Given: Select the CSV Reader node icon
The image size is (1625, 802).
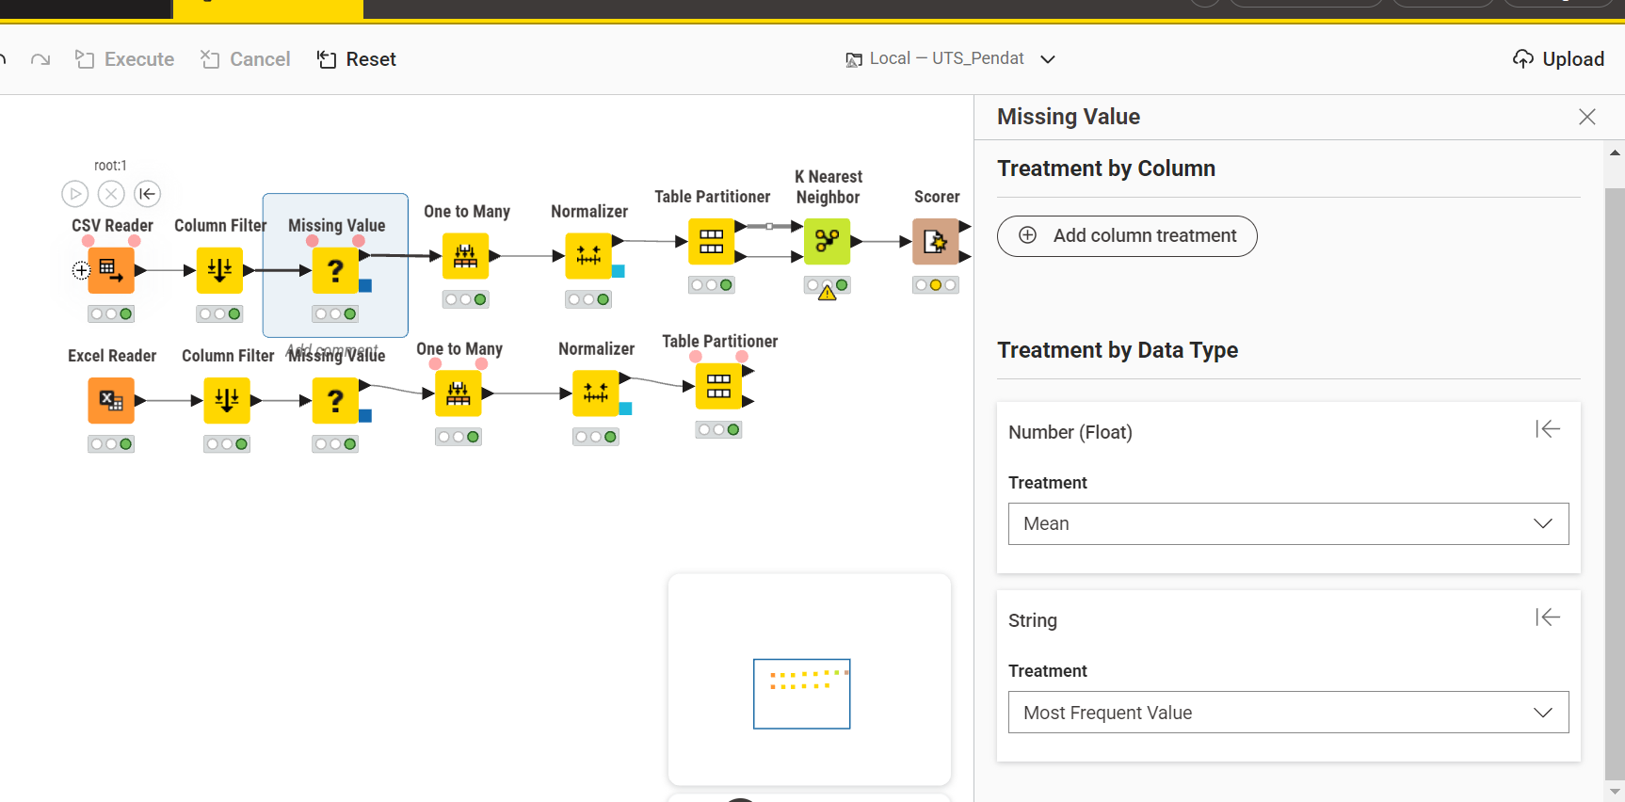Looking at the screenshot, I should 111,270.
